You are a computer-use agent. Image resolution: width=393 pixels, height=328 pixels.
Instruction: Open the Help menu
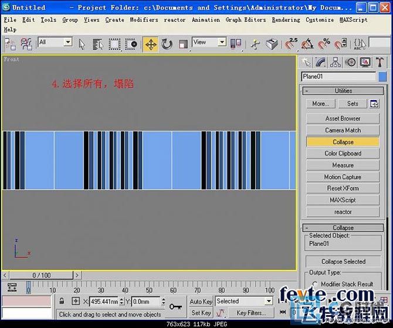click(10, 30)
